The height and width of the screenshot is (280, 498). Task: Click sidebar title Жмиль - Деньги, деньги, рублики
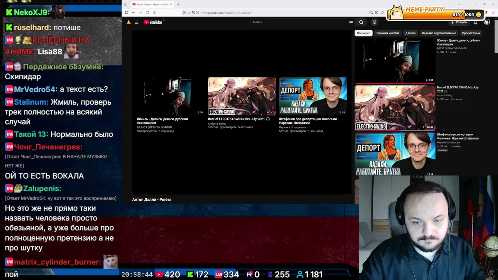click(458, 42)
